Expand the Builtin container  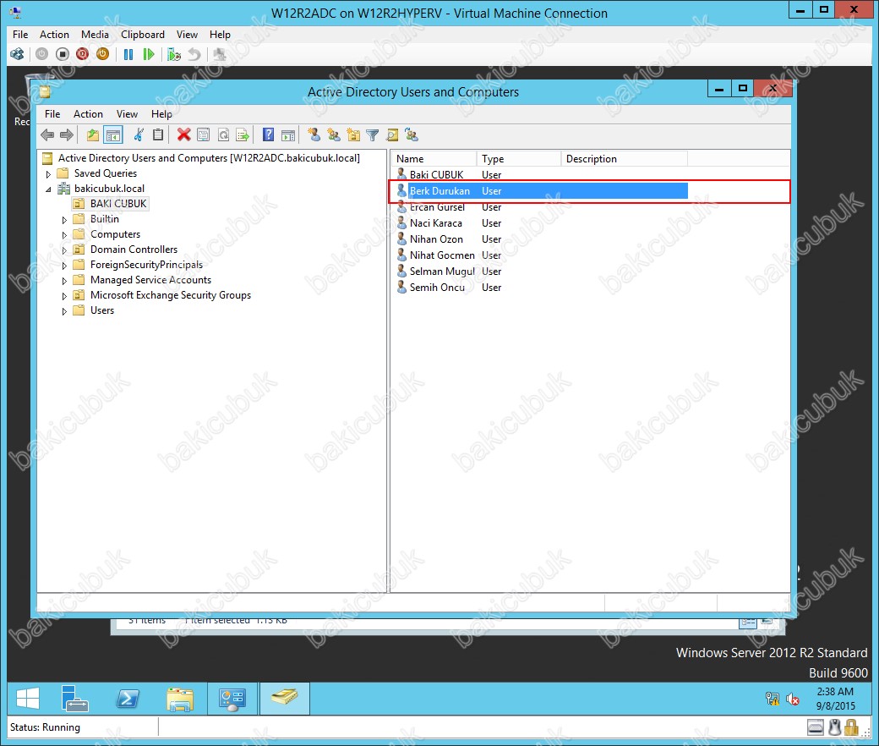[x=64, y=220]
